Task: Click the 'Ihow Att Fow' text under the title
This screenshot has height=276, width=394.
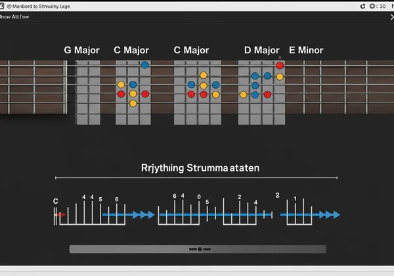Action: 14,17
